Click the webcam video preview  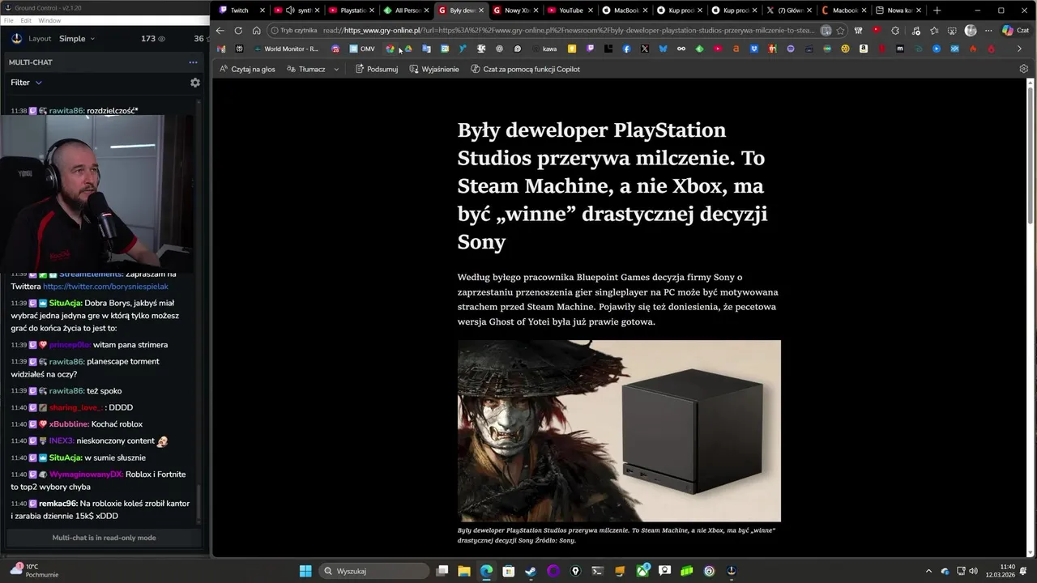[x=97, y=193]
